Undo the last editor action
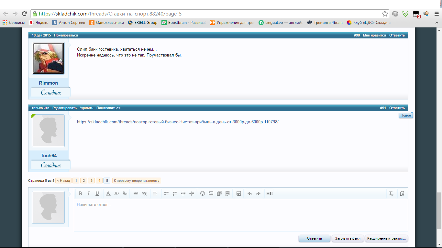This screenshot has height=248, width=442. [x=250, y=194]
